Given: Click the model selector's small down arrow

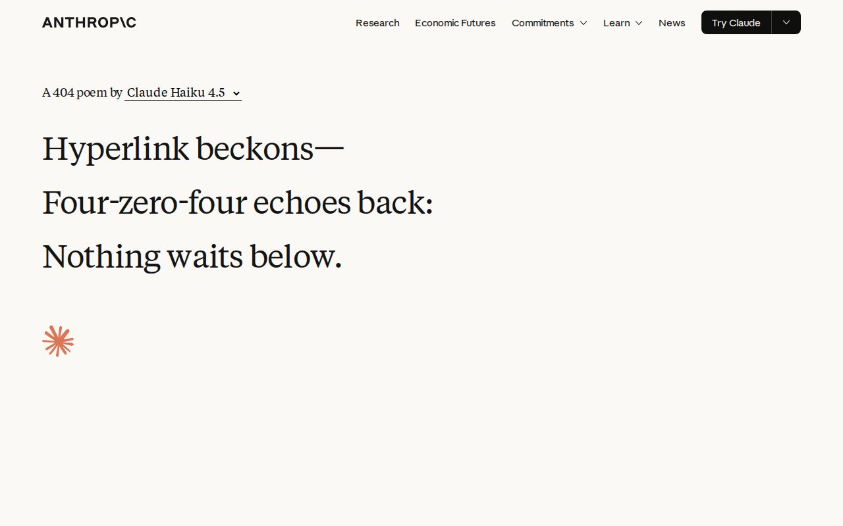Looking at the screenshot, I should coord(236,93).
